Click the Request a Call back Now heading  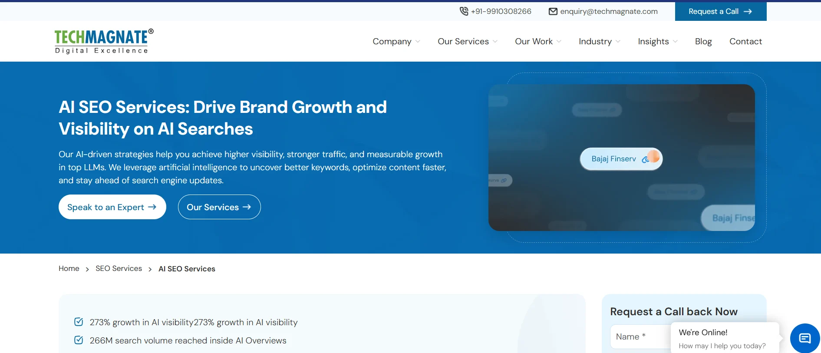tap(674, 311)
